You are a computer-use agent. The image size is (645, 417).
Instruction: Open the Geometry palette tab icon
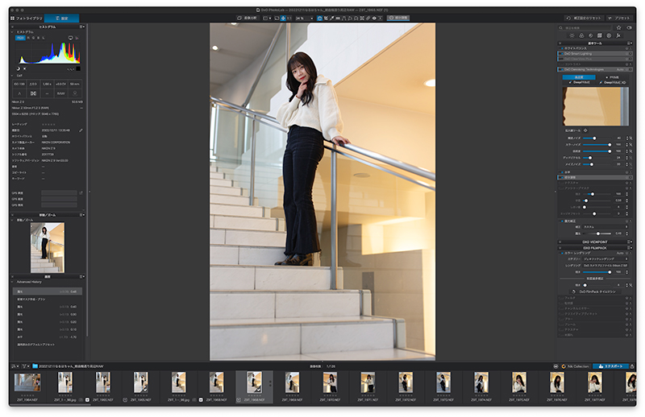pyautogui.click(x=599, y=35)
